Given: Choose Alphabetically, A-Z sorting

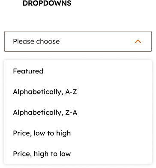Looking at the screenshot, I should coord(78,92).
